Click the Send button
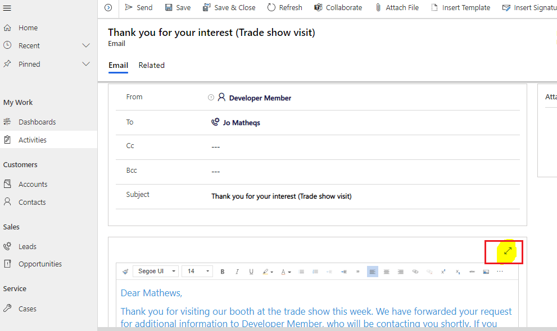 [138, 7]
